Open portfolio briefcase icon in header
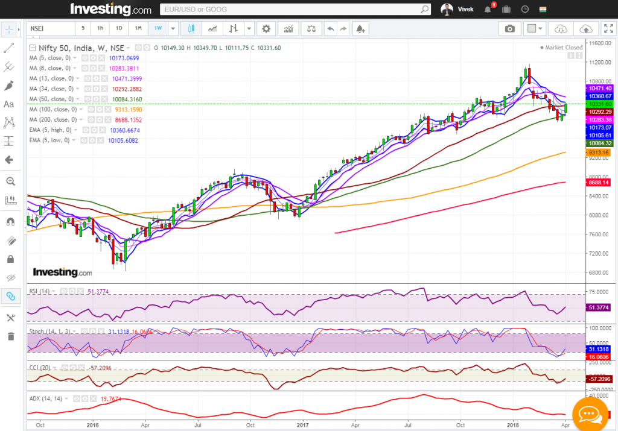 click(x=506, y=10)
